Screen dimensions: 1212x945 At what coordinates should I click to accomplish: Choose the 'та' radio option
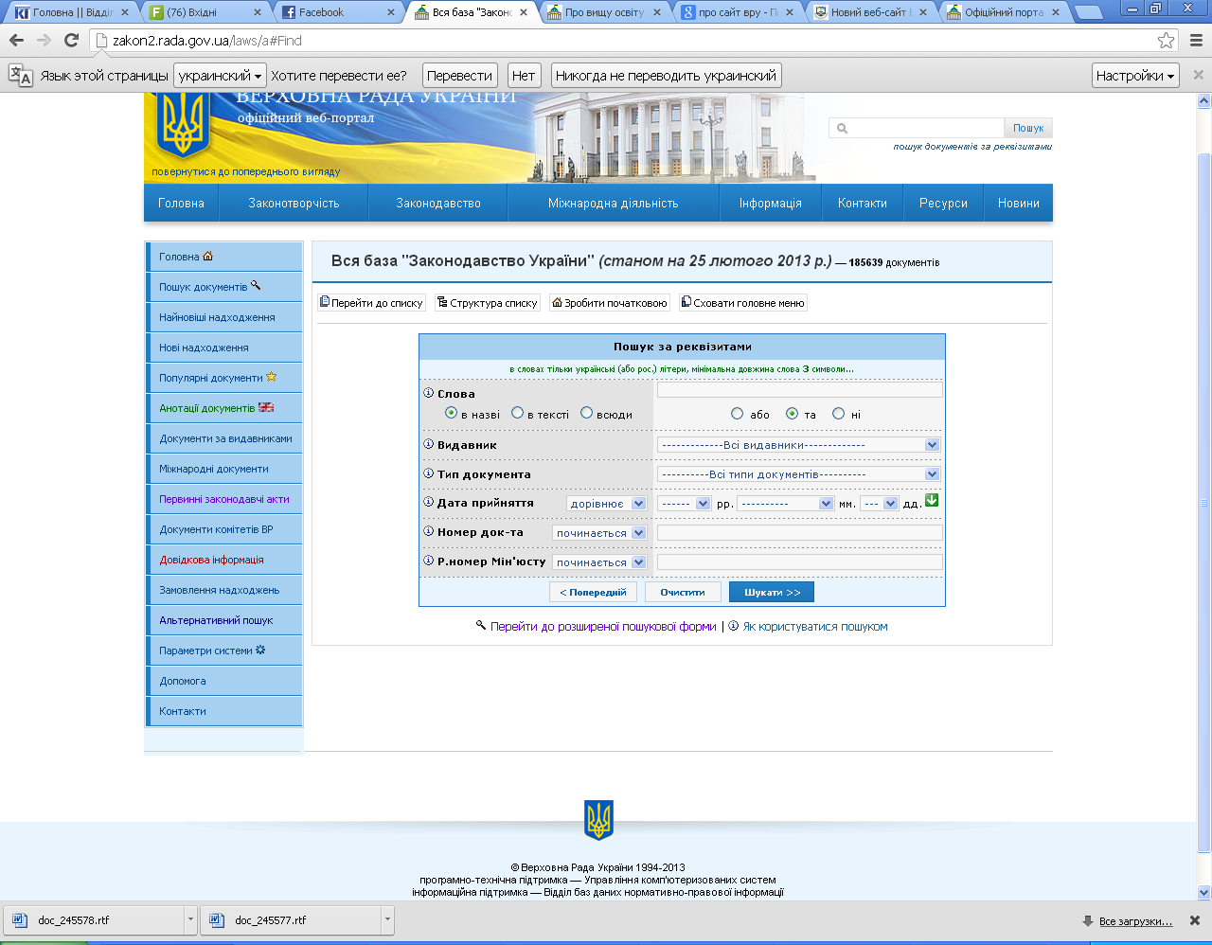click(792, 414)
